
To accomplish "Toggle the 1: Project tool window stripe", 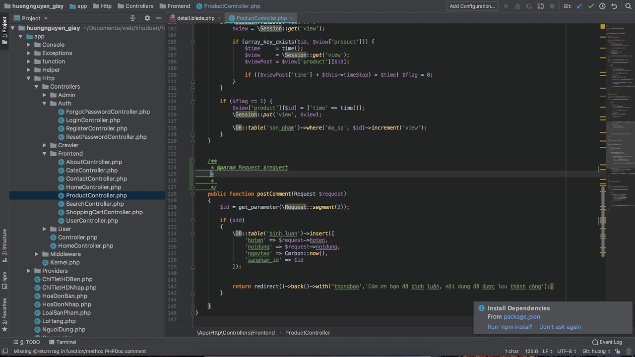I will (x=4, y=30).
